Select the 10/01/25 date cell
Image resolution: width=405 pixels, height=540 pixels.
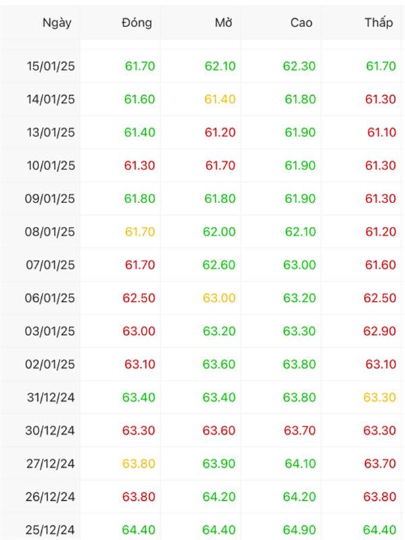[x=51, y=165]
